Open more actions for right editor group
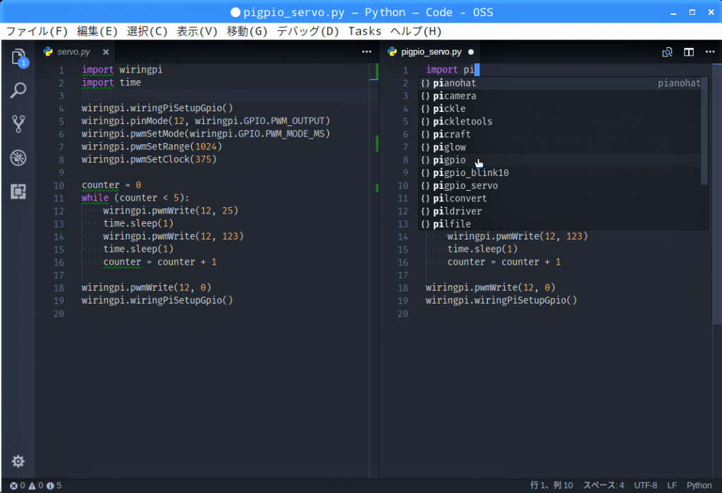The image size is (722, 493). point(709,52)
